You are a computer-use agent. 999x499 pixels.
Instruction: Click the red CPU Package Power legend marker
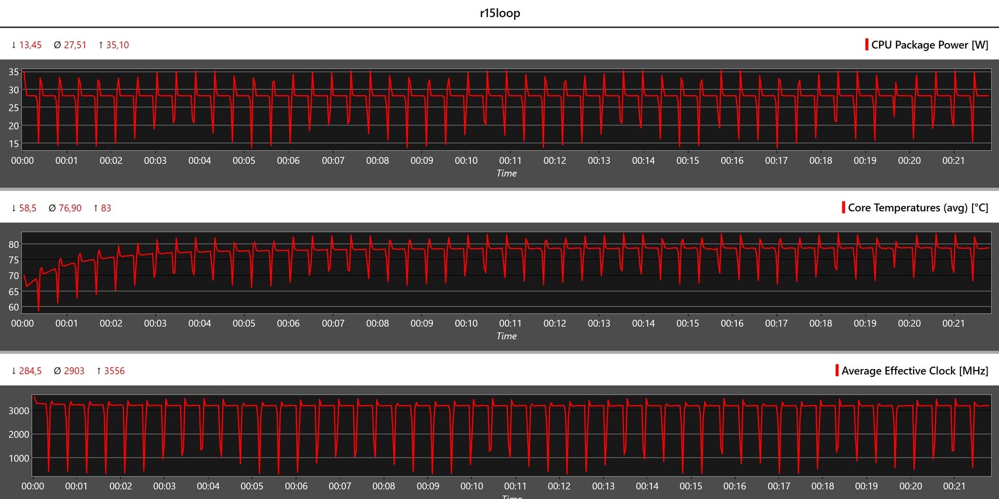pos(866,45)
